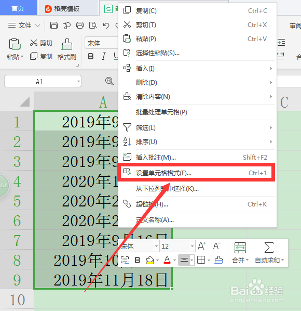Click the Format Painter brush in ribbon

(x=67, y=44)
